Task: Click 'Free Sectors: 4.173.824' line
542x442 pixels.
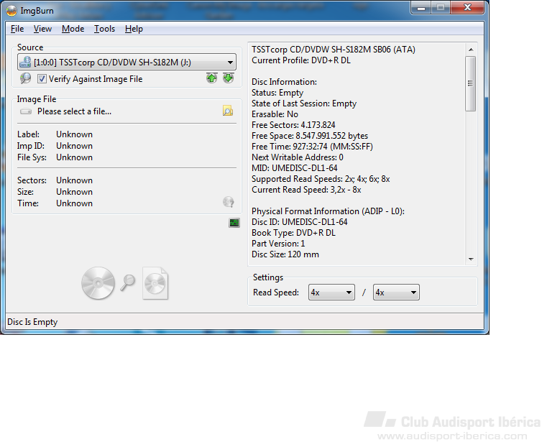Action: [293, 125]
